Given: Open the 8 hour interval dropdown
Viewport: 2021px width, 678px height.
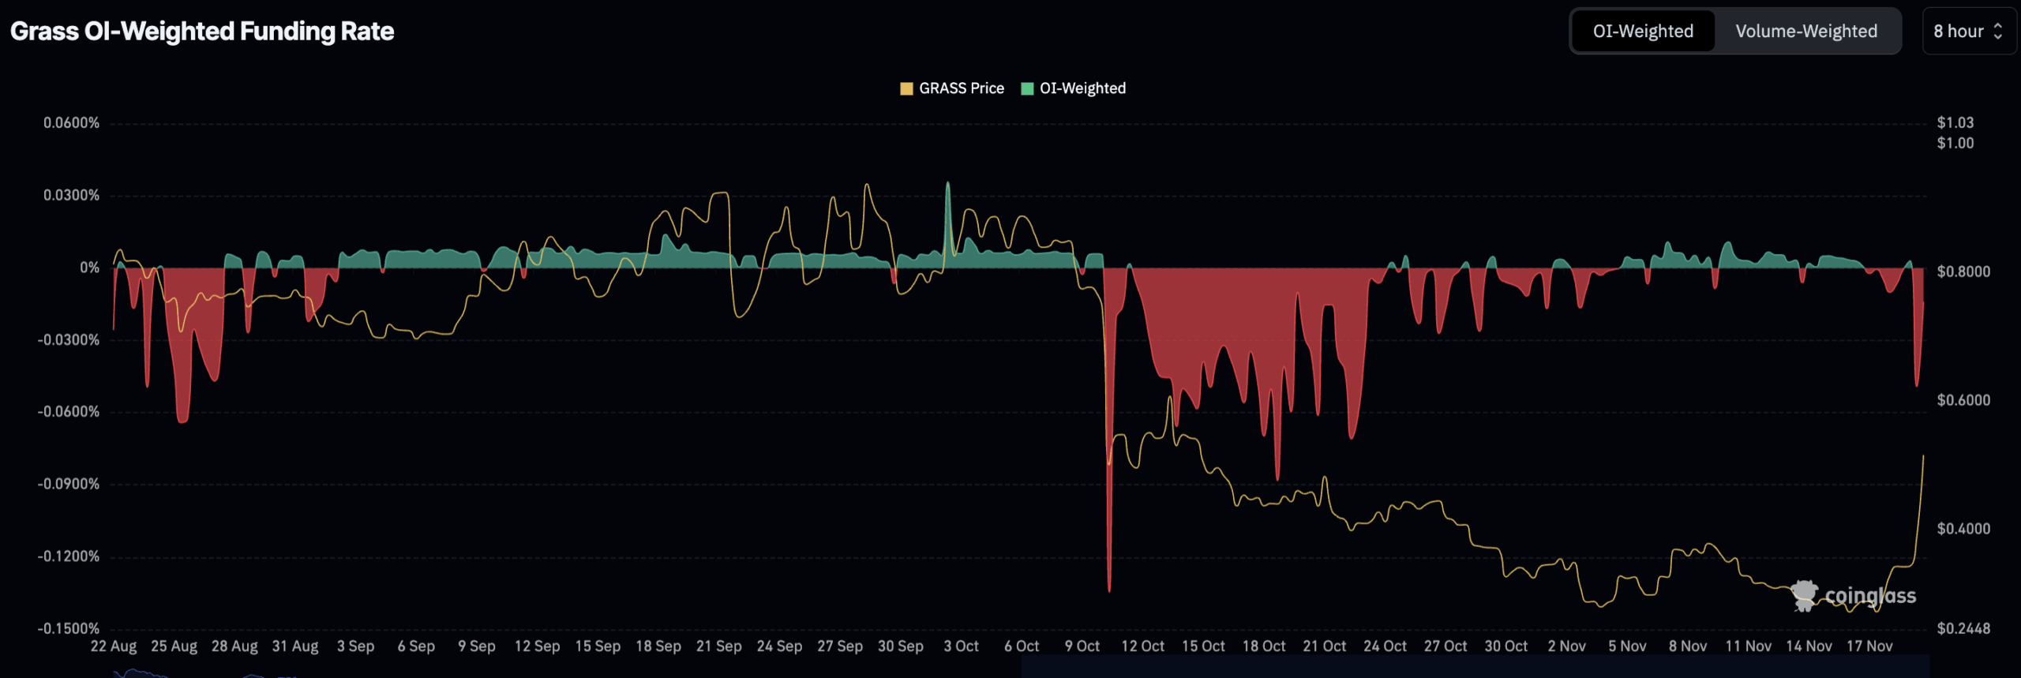Looking at the screenshot, I should coord(1958,32).
